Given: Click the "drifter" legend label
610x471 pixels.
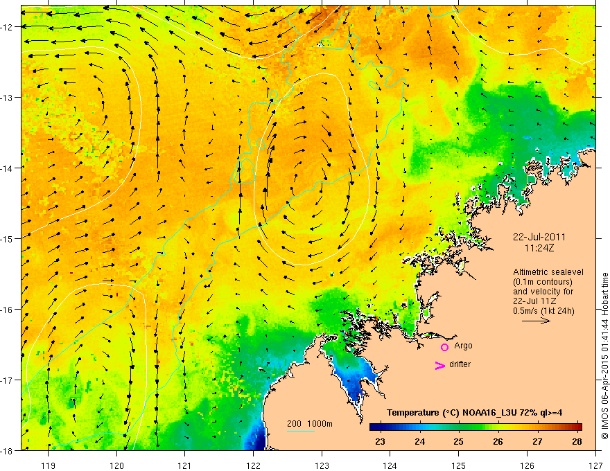Looking at the screenshot, I should (460, 364).
